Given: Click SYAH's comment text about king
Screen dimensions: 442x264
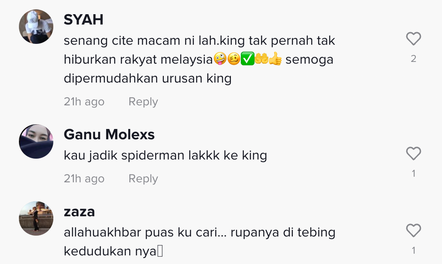Looking at the screenshot, I should coord(199,60).
